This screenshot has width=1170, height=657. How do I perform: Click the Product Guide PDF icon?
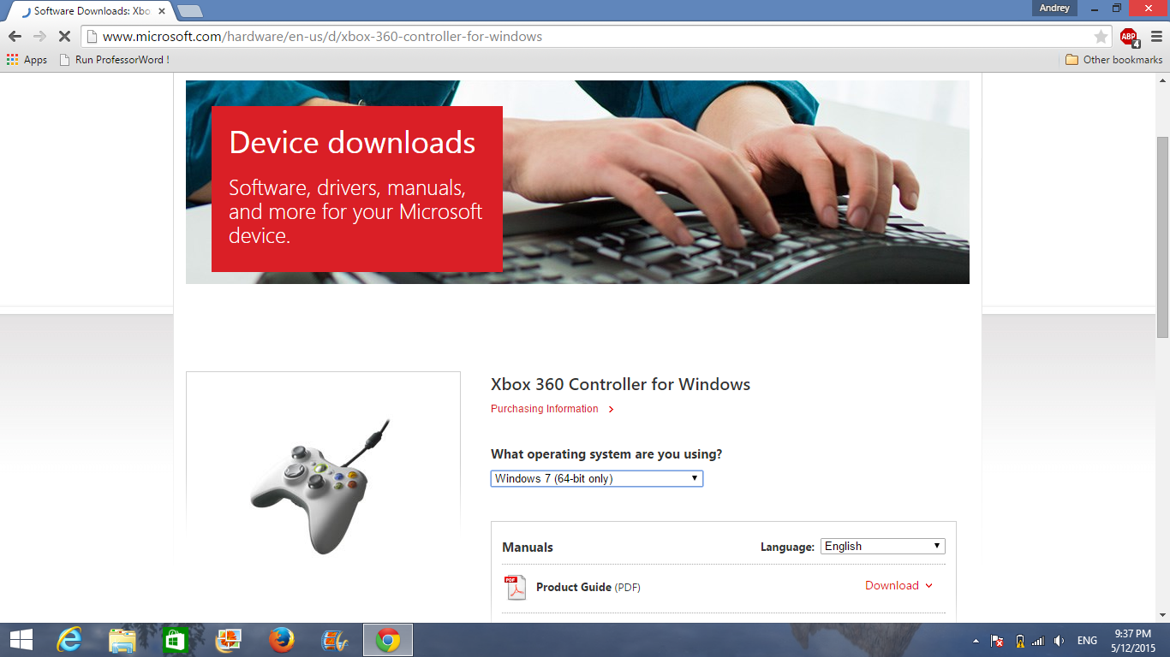click(x=515, y=587)
